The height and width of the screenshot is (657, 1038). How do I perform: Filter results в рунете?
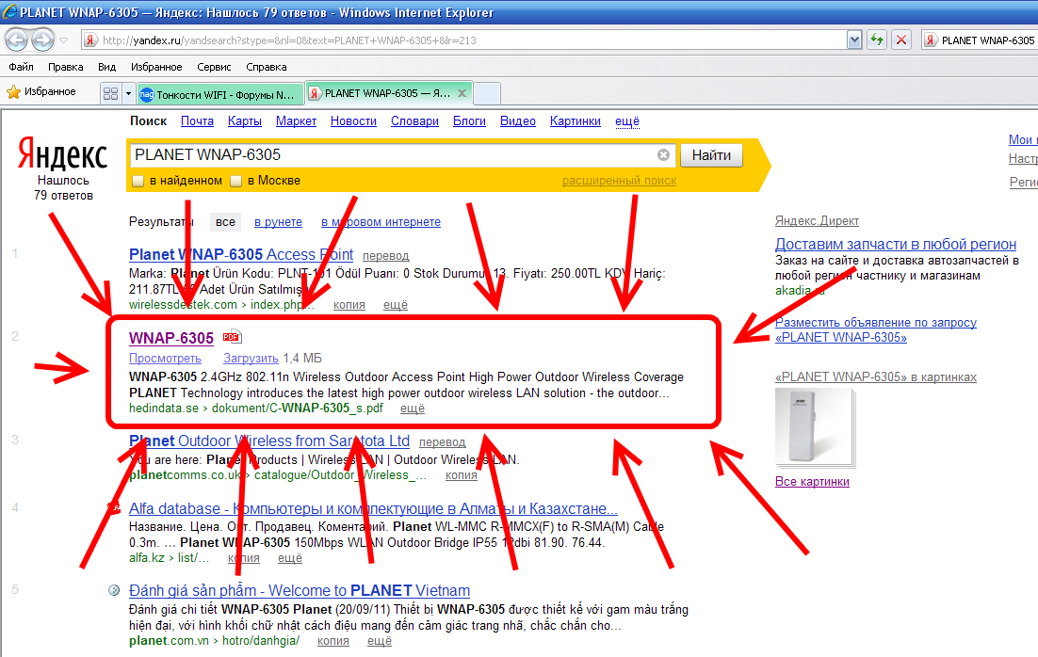pos(278,222)
